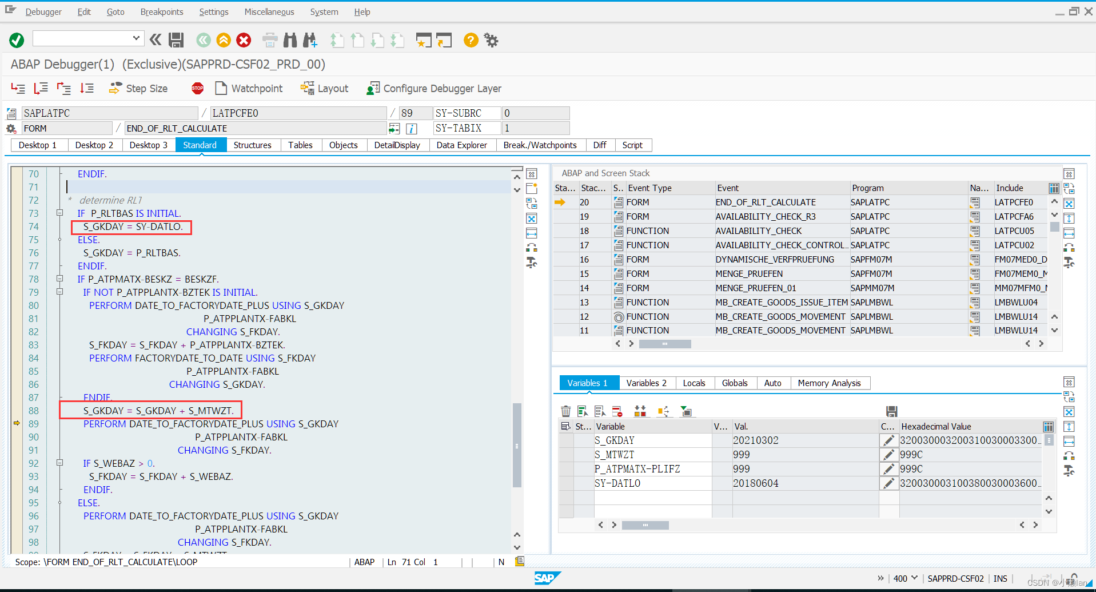Screen dimensions: 1096x592
Task: Switch to the Desktop 1 tab
Action: (38, 145)
